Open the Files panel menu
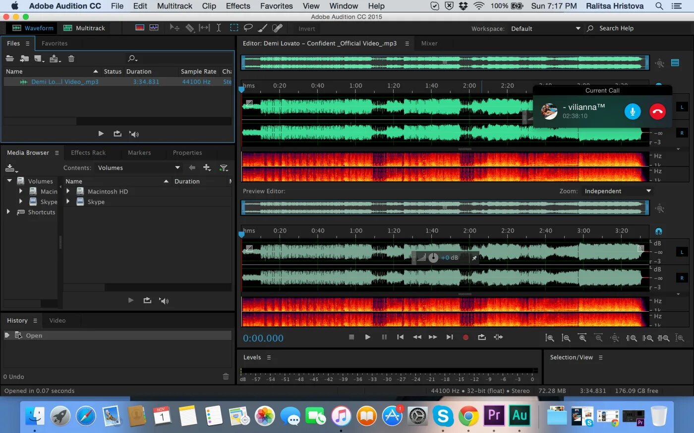 tap(27, 44)
